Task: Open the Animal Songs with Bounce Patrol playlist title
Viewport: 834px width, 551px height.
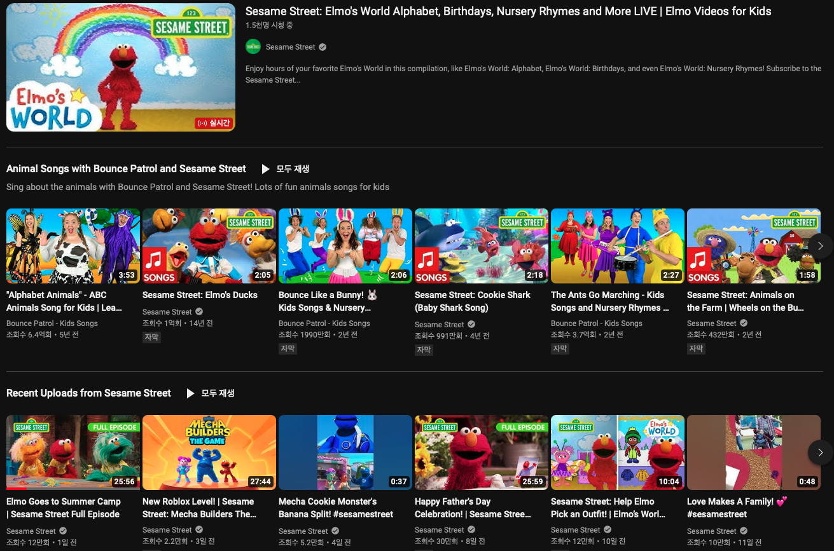Action: pos(126,169)
